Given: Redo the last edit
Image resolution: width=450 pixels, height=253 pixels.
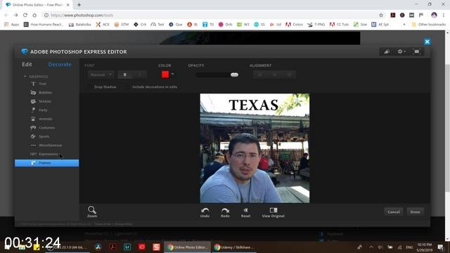Looking at the screenshot, I should point(225,212).
